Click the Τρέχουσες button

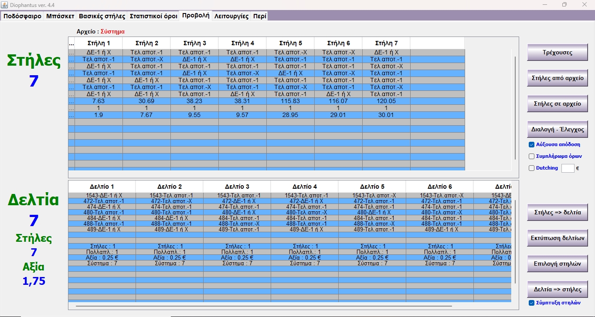(x=558, y=52)
